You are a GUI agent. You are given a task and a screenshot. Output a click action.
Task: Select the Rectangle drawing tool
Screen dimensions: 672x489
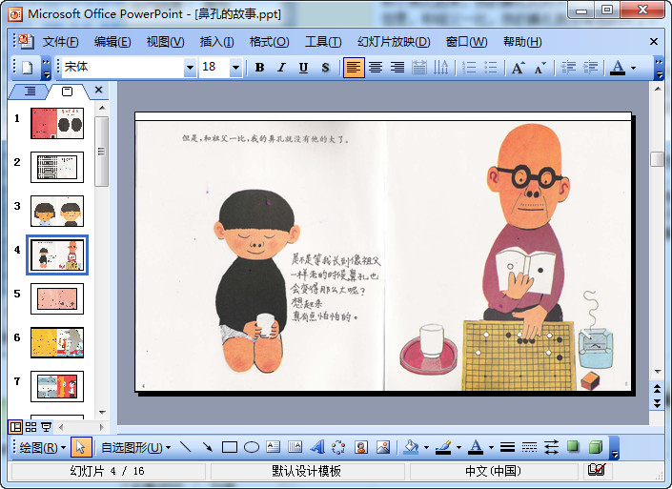click(230, 447)
